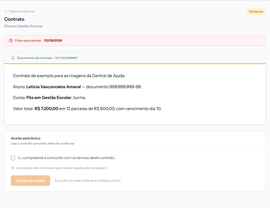The height and width of the screenshot is (208, 270).
Task: Click the Aceite eletrônico section title
Action: point(26,138)
